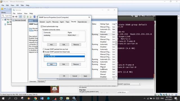Select the monitoring community row
The width and height of the screenshot is (180, 101).
click(61, 35)
